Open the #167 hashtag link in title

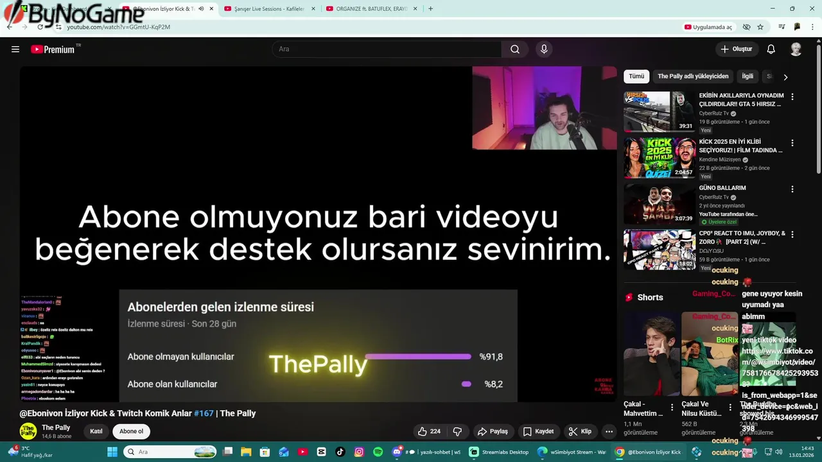204,413
